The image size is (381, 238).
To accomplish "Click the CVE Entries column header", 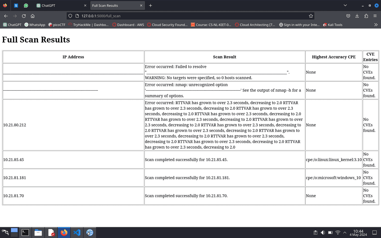I will [x=370, y=57].
